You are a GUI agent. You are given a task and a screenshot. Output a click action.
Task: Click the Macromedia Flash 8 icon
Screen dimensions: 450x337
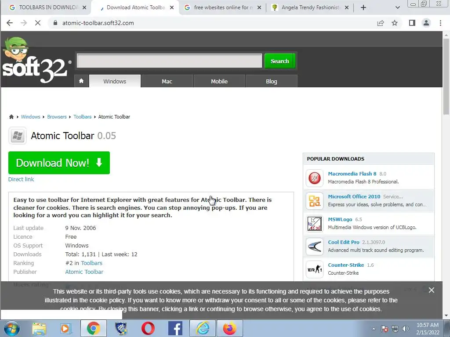(x=315, y=178)
